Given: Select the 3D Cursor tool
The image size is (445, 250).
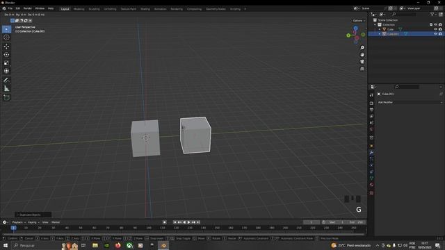Looking at the screenshot, I should point(6,37).
